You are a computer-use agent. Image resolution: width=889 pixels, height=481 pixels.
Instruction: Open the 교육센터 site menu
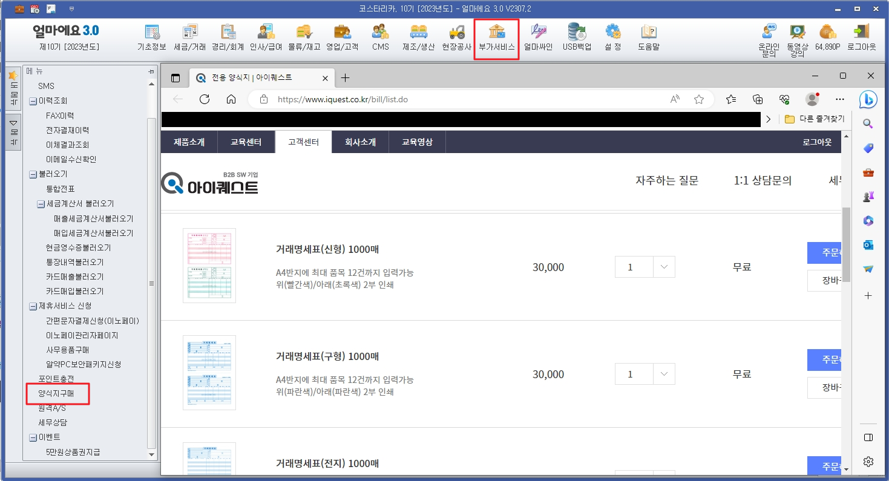(246, 142)
